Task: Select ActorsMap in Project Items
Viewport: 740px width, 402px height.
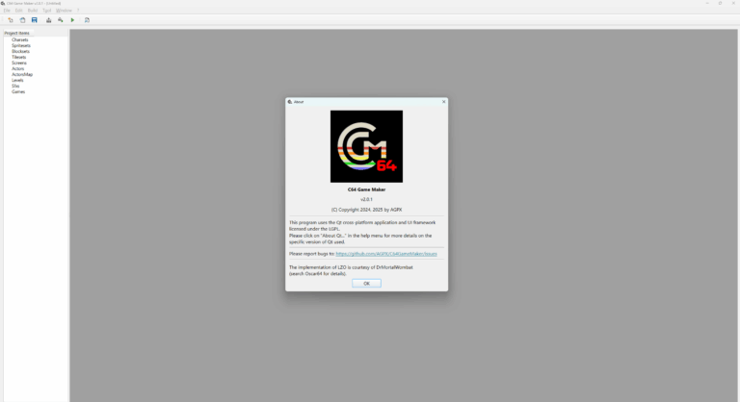Action: pos(22,74)
